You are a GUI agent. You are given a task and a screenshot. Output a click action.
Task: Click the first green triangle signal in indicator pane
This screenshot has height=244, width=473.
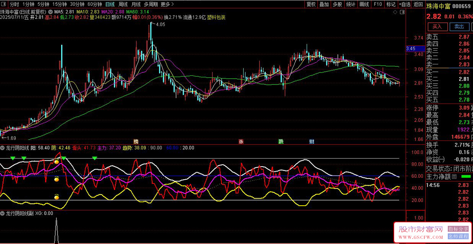click(x=13, y=158)
